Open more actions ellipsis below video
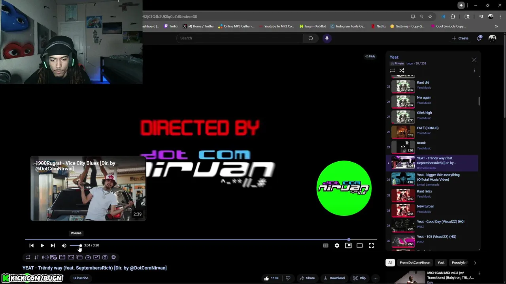The width and height of the screenshot is (506, 284). pos(376,278)
